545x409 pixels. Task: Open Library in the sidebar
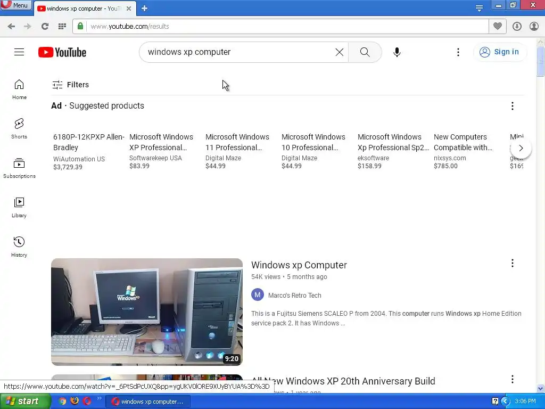tap(19, 207)
